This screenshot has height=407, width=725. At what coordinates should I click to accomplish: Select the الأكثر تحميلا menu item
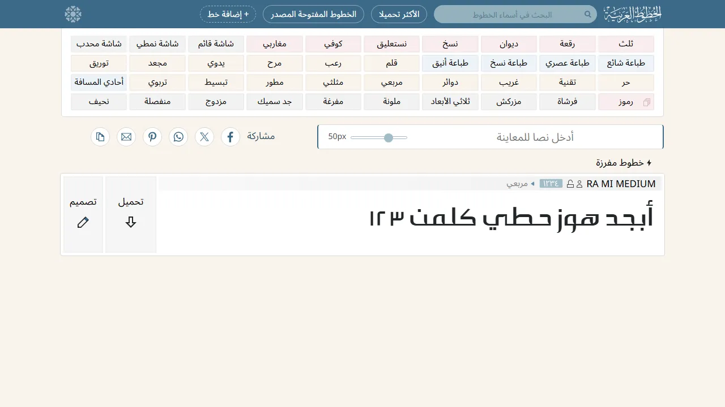click(399, 14)
